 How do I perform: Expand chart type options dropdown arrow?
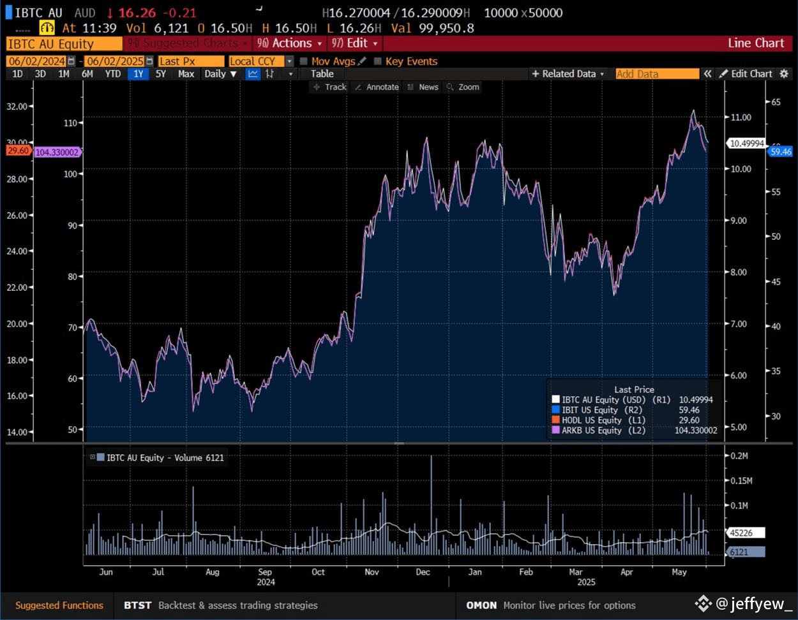click(x=291, y=74)
